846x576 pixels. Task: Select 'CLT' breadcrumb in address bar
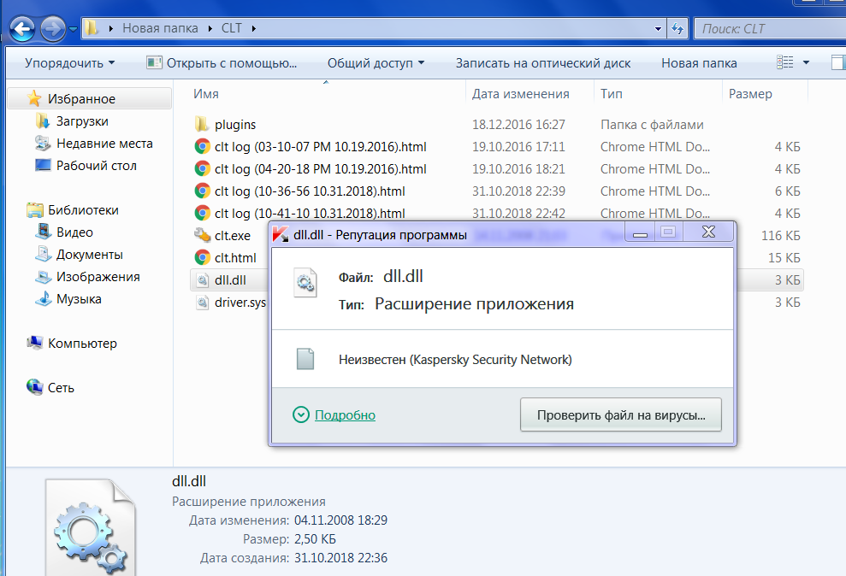pos(232,28)
